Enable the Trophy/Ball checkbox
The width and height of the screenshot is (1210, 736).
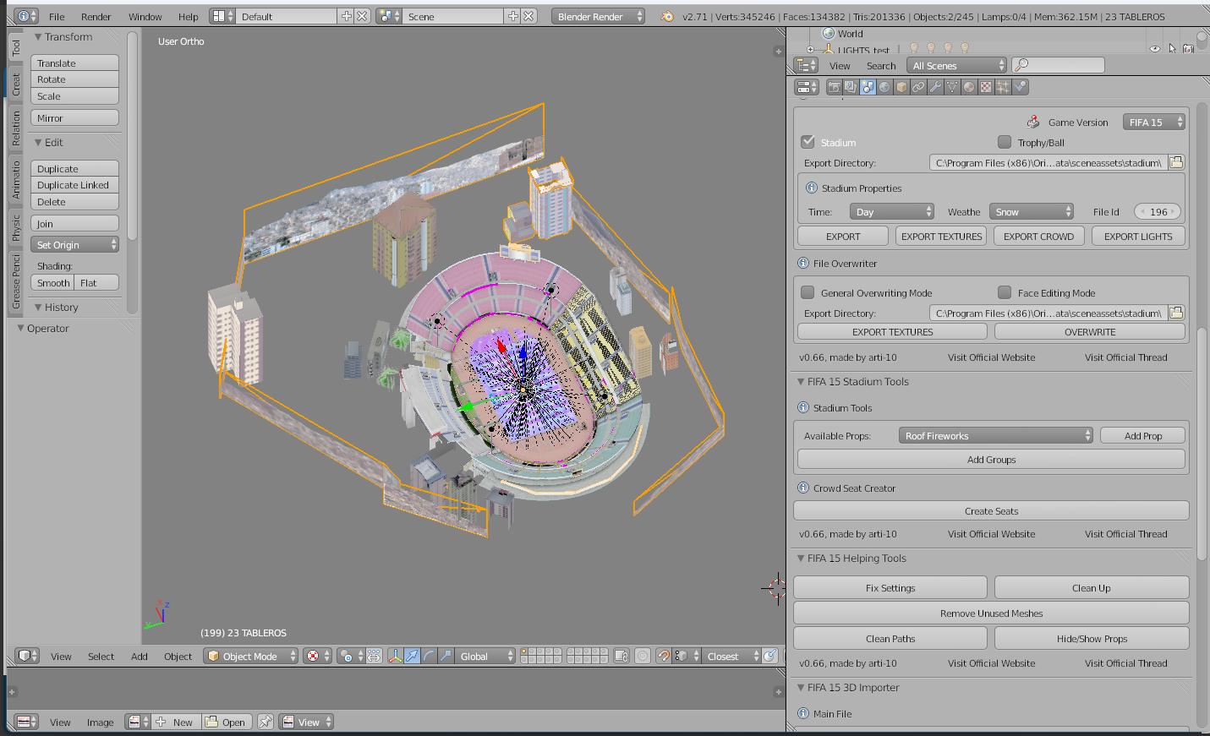coord(1005,142)
